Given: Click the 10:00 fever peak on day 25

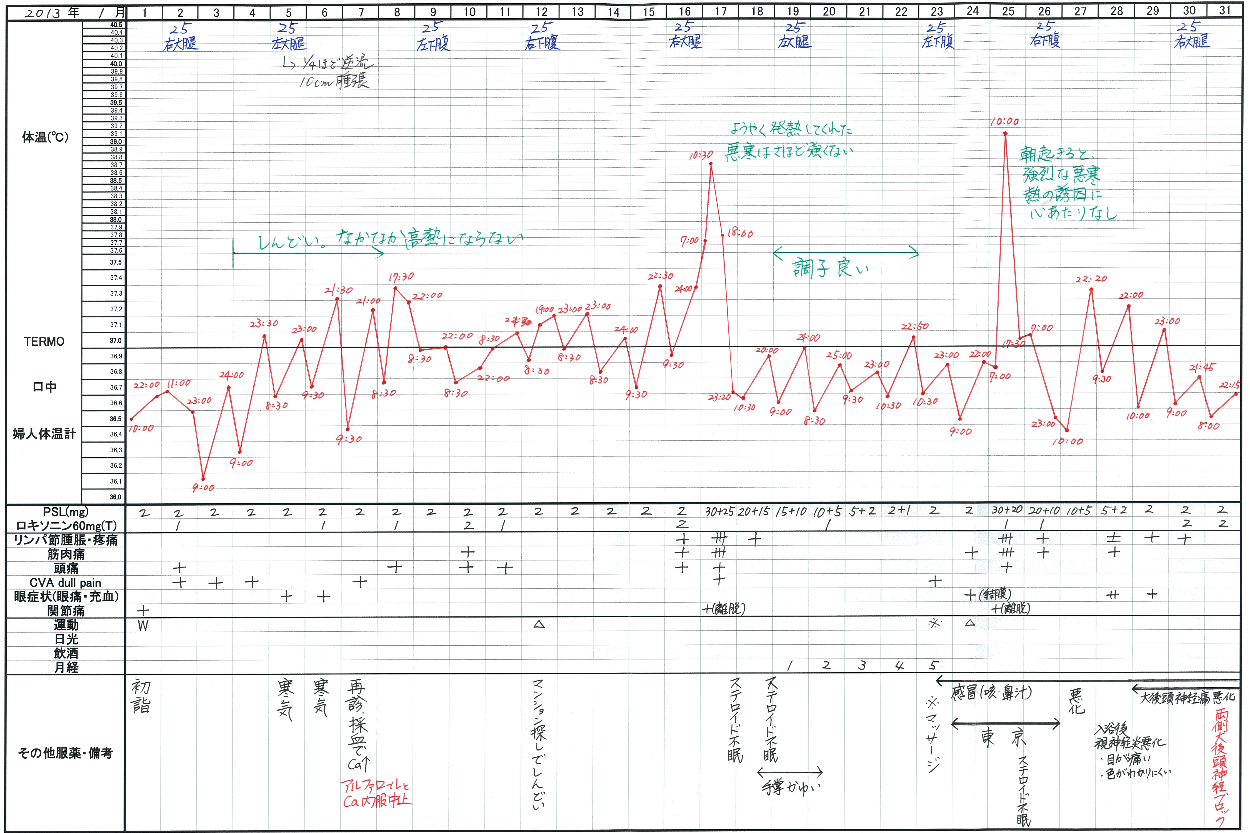Looking at the screenshot, I should pyautogui.click(x=1005, y=133).
